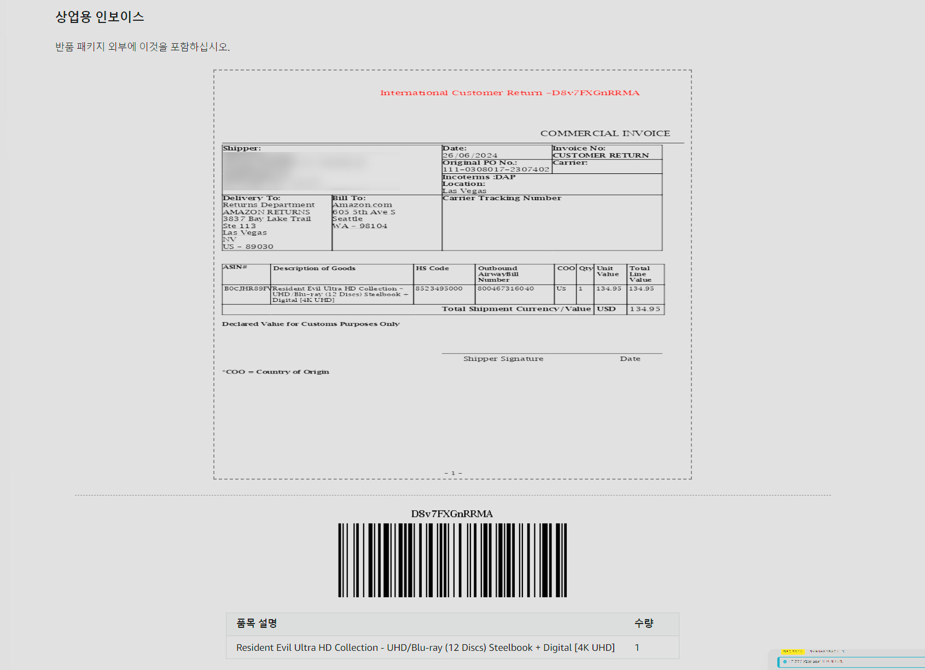Click the Resident Evil Ultra HD Collection item row
The image size is (925, 670).
coord(452,648)
